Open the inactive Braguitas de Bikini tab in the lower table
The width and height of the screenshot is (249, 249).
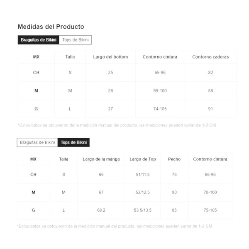click(x=37, y=142)
